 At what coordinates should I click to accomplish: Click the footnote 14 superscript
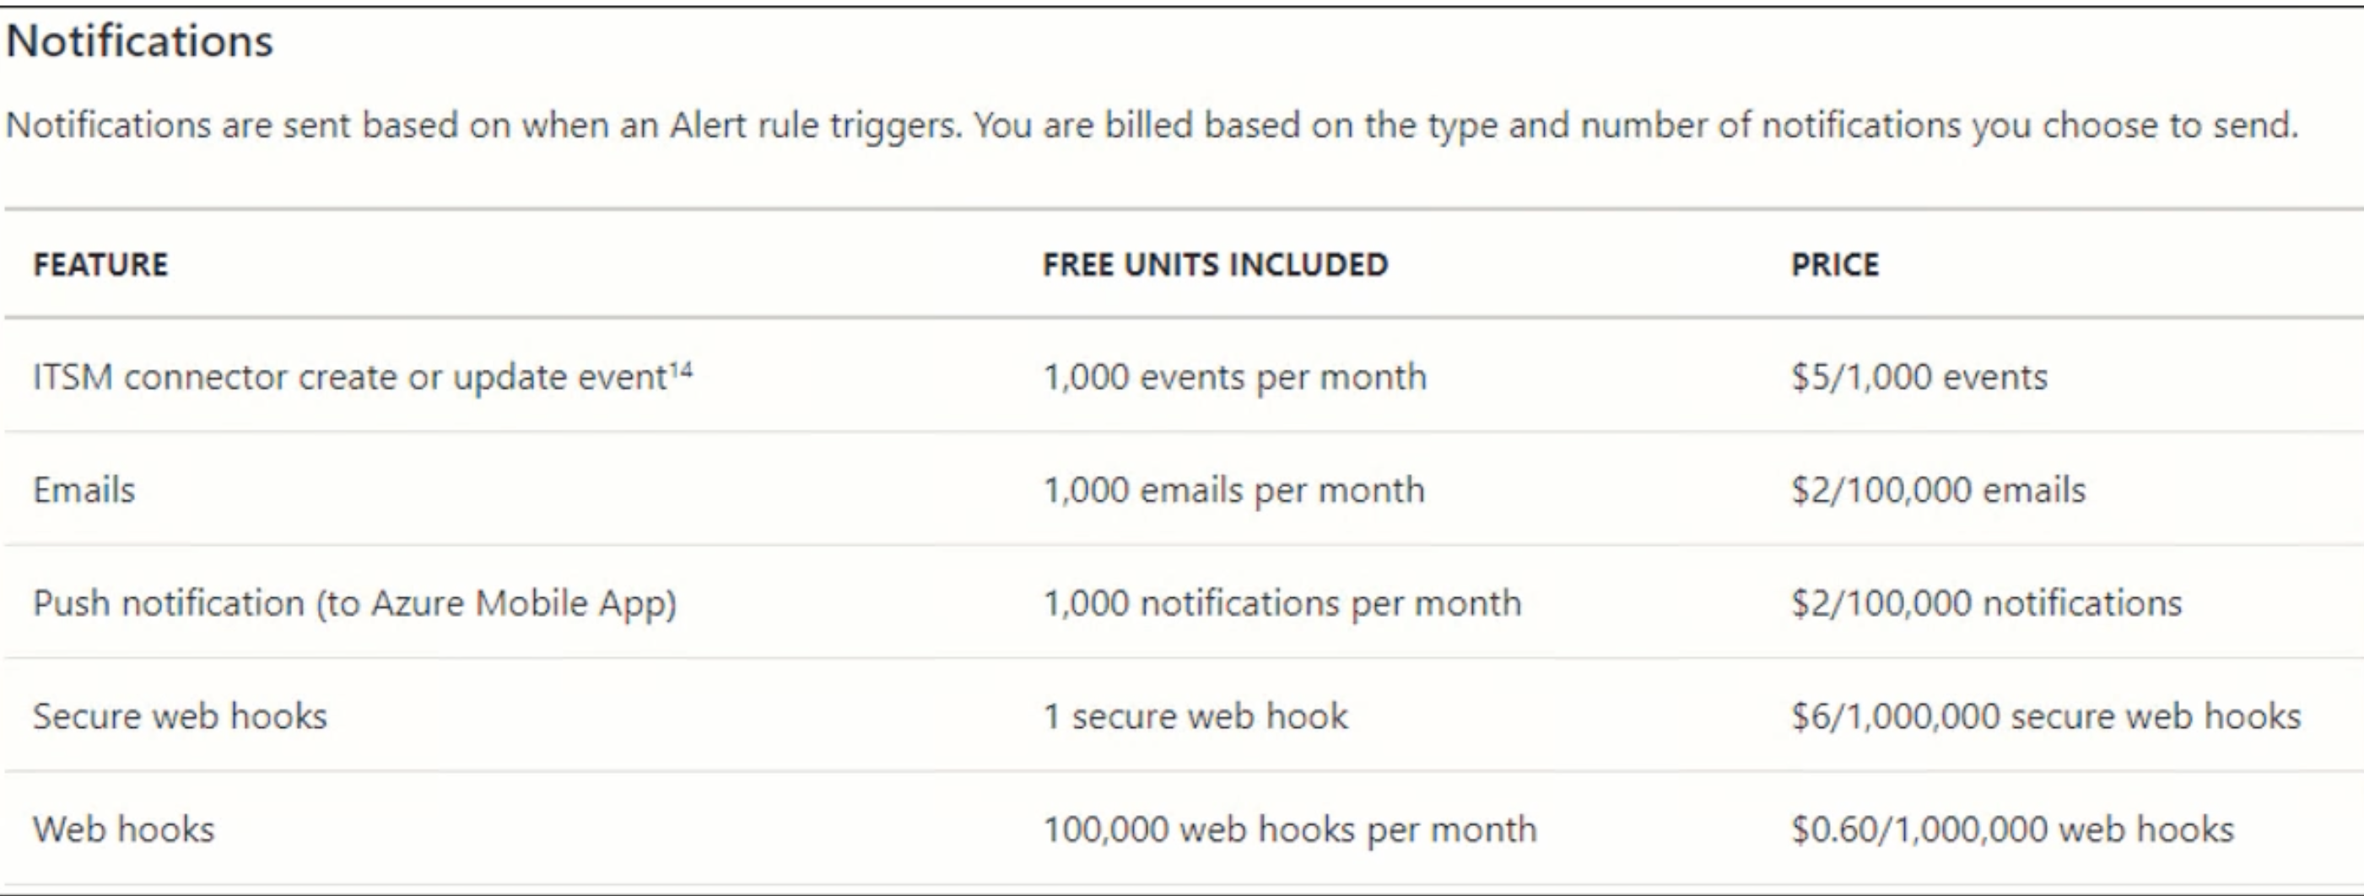pyautogui.click(x=680, y=368)
